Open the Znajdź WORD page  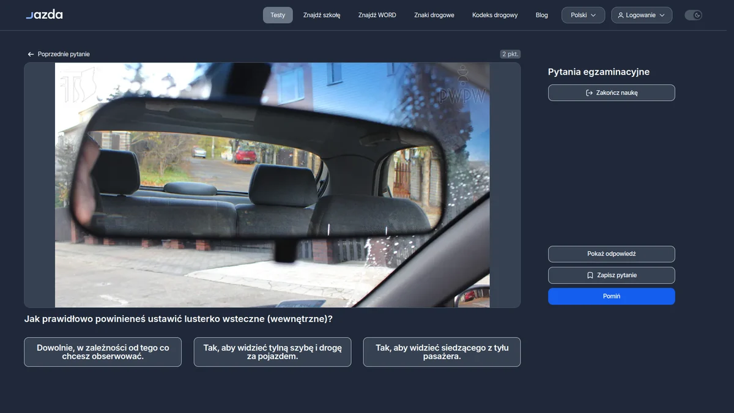coord(377,15)
